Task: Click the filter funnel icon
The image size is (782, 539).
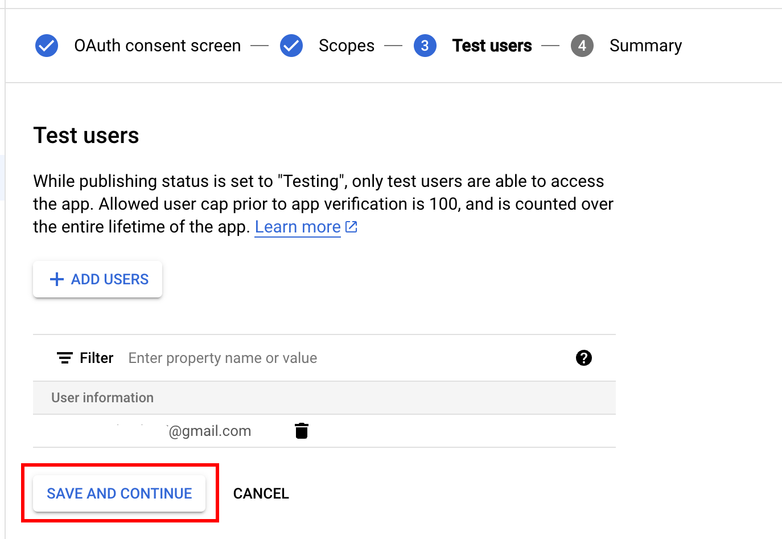Action: point(64,358)
